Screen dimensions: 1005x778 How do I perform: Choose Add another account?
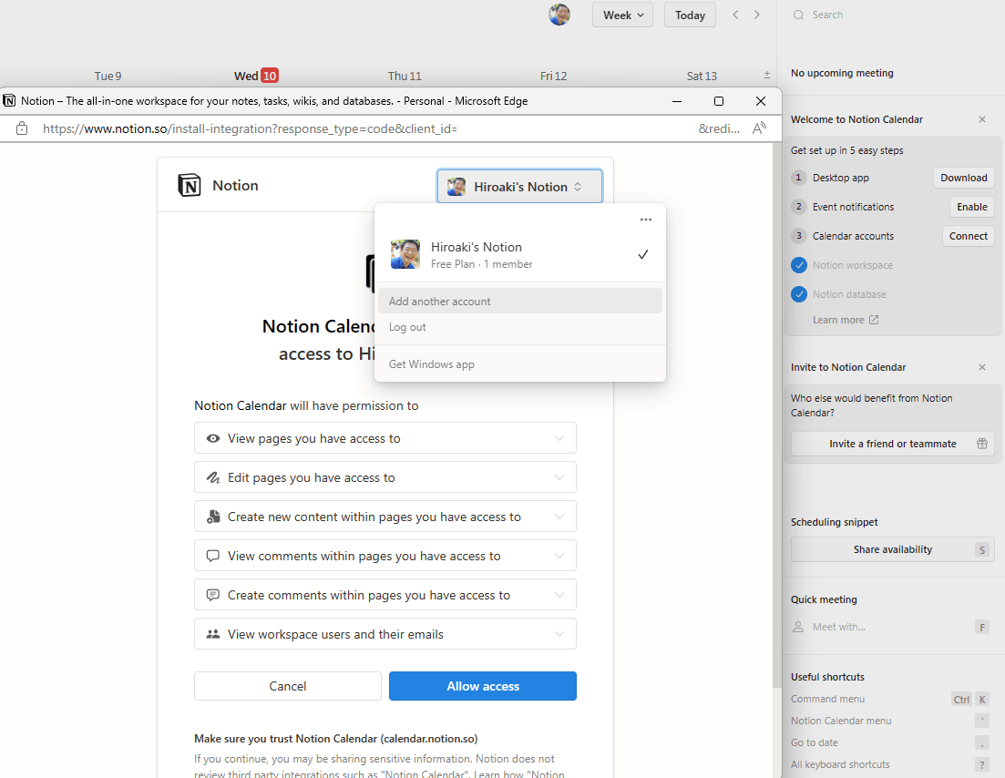519,302
